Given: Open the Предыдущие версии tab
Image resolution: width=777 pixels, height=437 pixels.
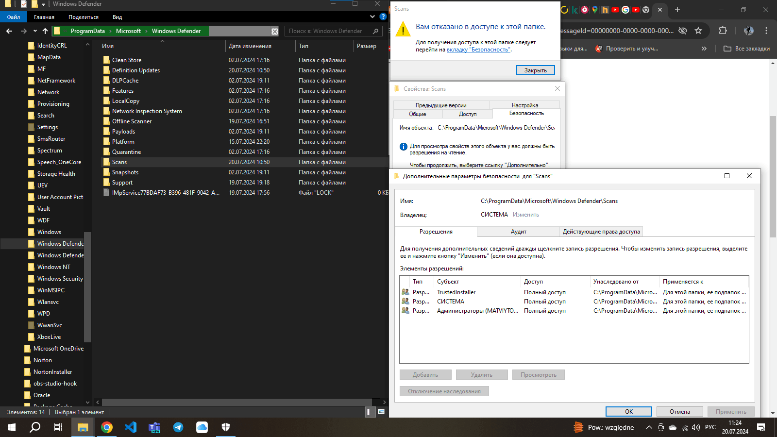Looking at the screenshot, I should tap(441, 105).
